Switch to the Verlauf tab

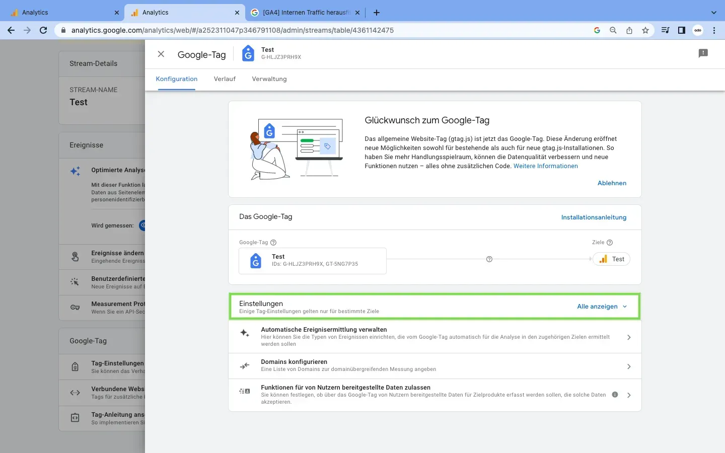(225, 79)
